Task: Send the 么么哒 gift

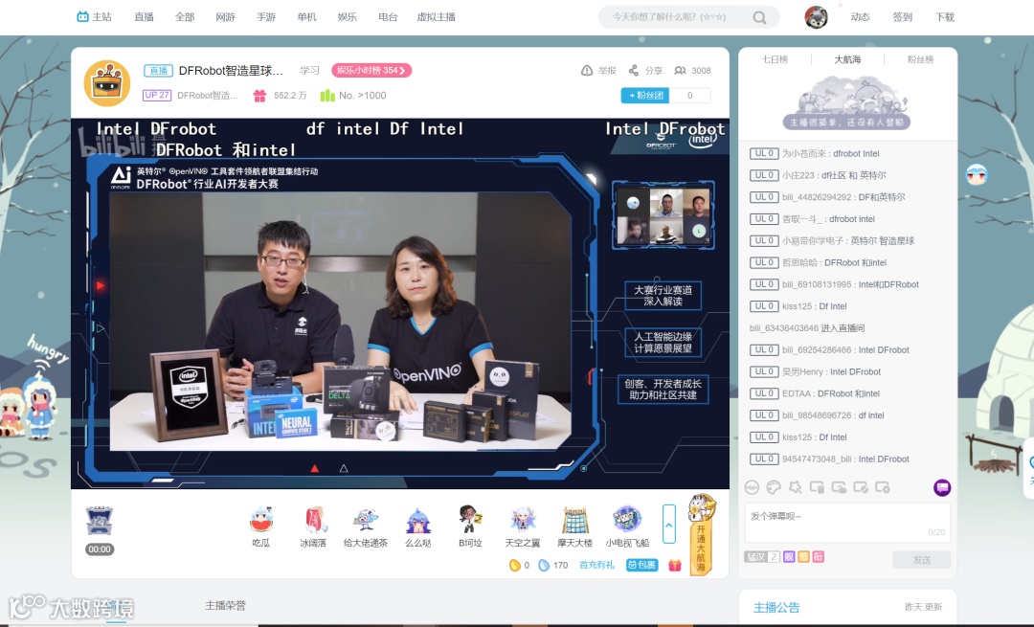Action: (418, 527)
